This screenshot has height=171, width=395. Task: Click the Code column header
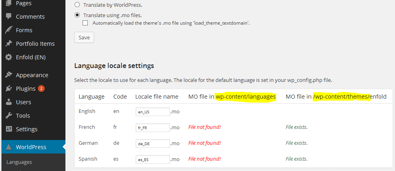(x=120, y=97)
